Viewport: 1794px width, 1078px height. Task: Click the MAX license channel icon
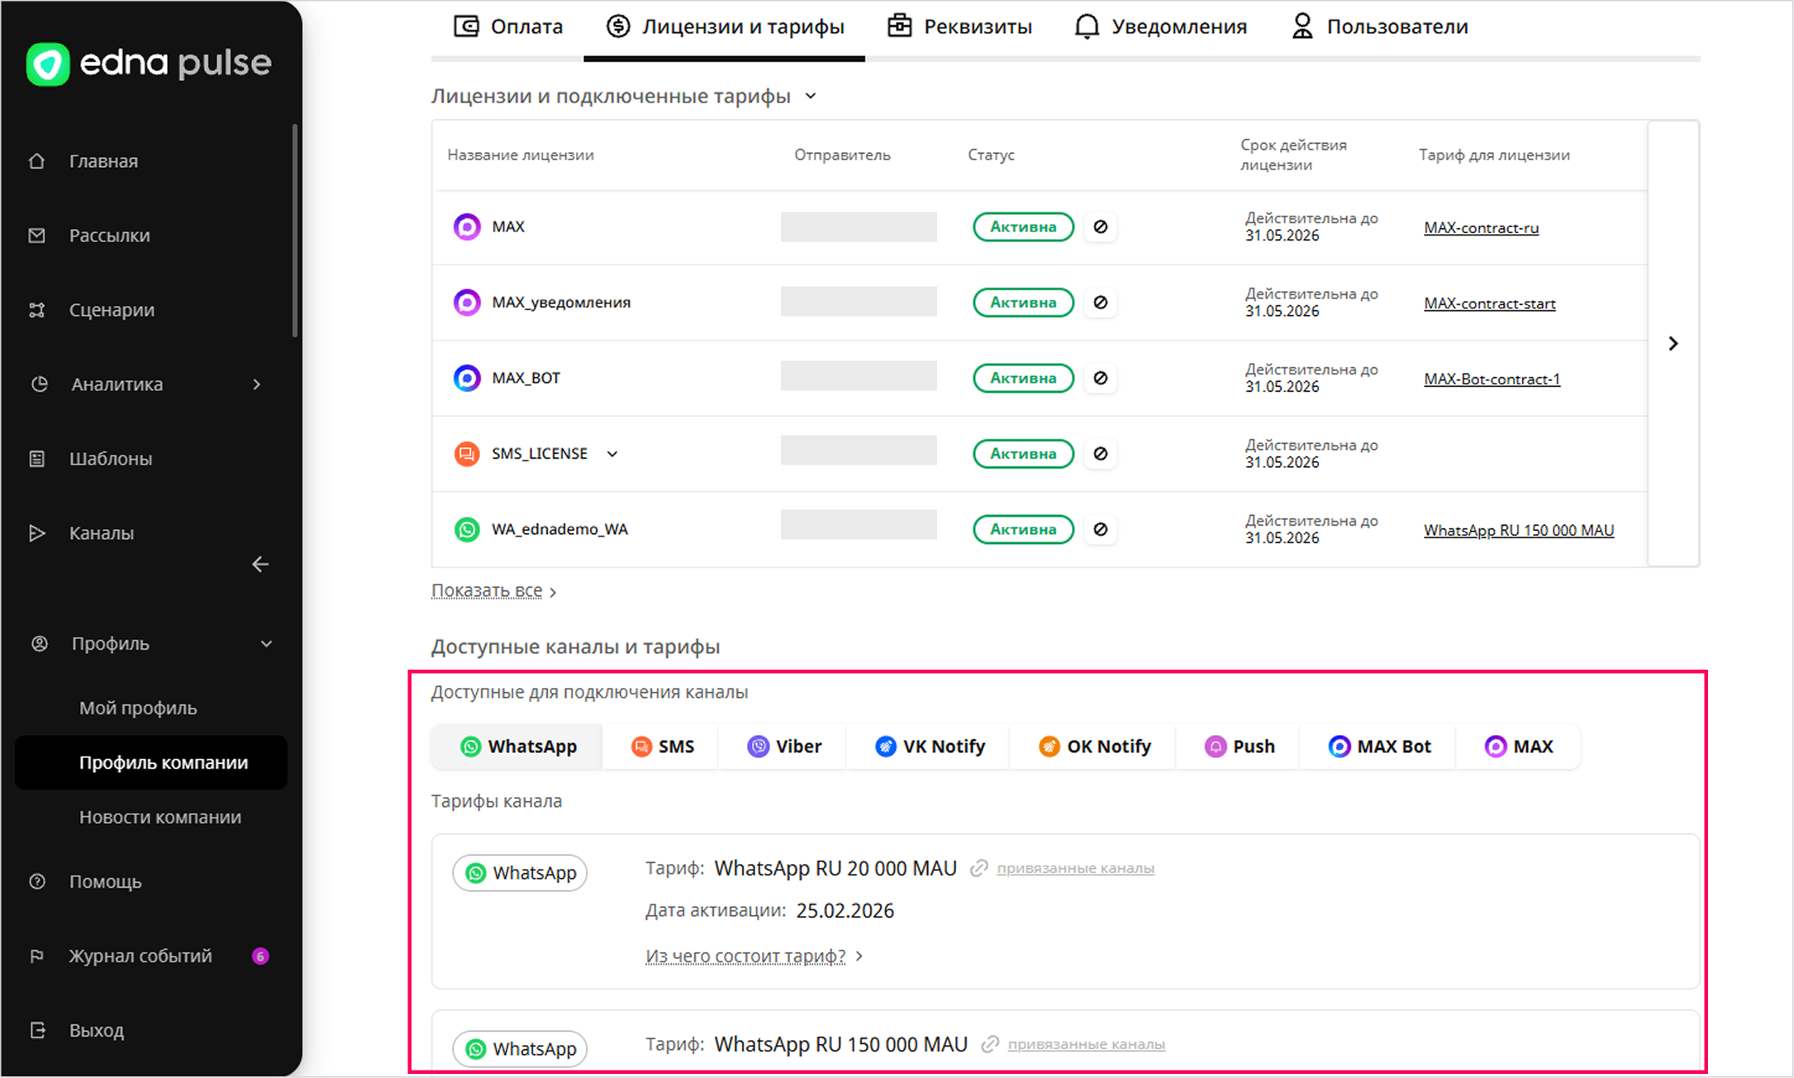[x=467, y=227]
